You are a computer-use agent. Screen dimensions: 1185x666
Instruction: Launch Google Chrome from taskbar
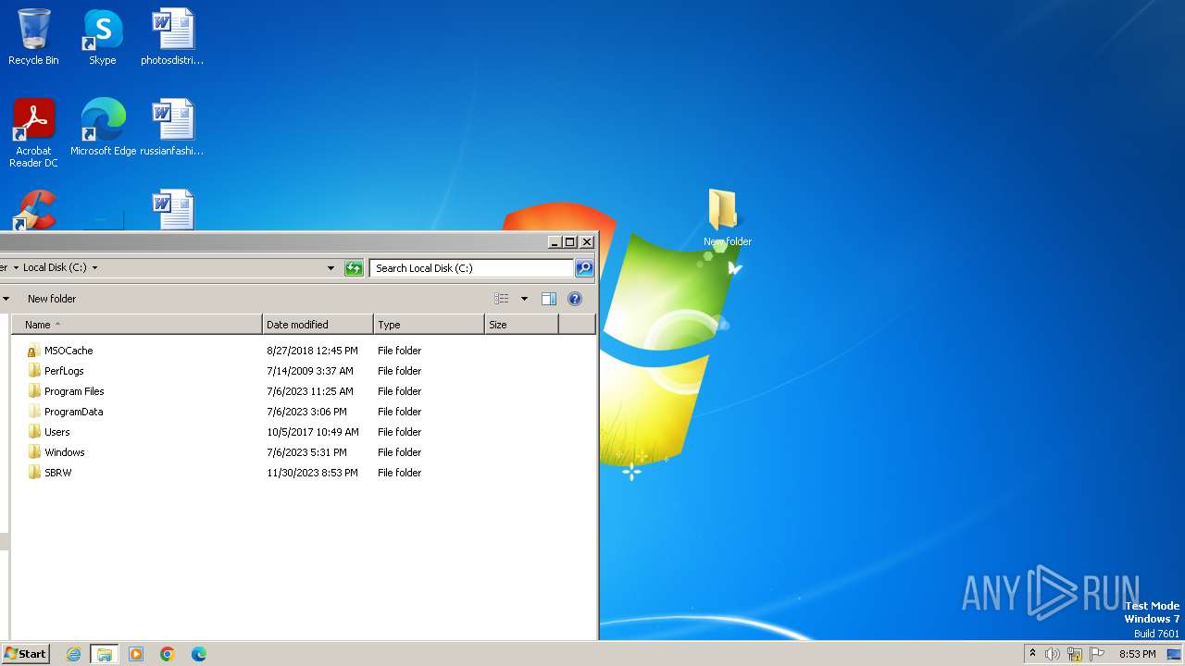(x=168, y=654)
